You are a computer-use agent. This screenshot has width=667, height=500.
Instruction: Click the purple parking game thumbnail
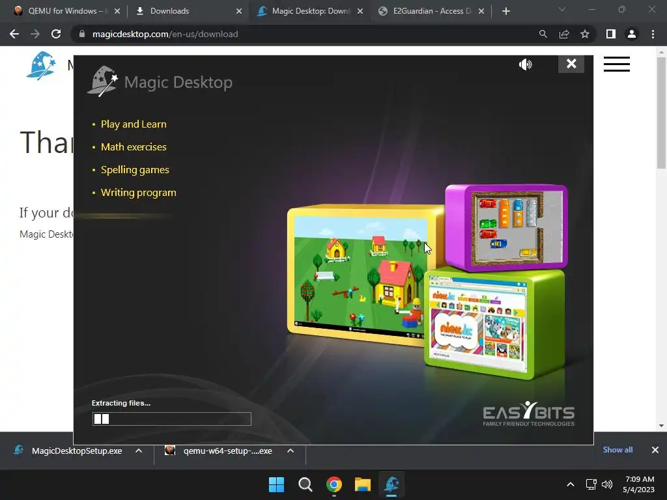point(506,227)
